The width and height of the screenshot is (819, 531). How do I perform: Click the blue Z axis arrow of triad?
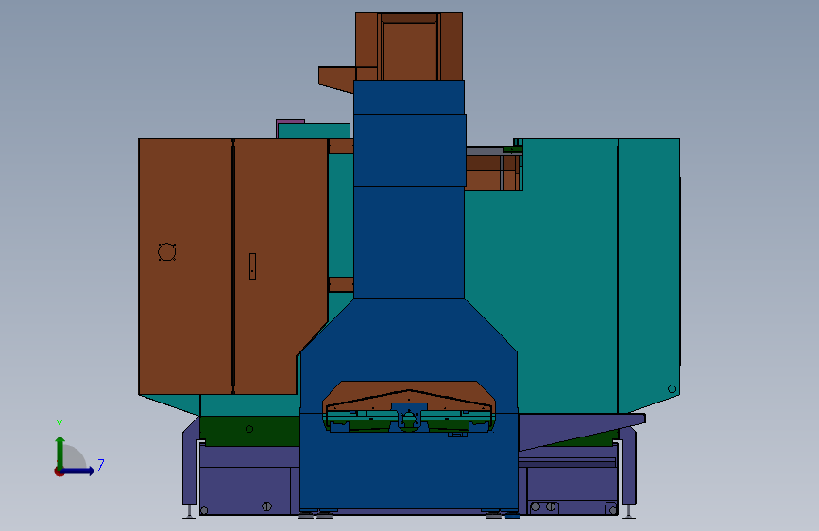79,471
